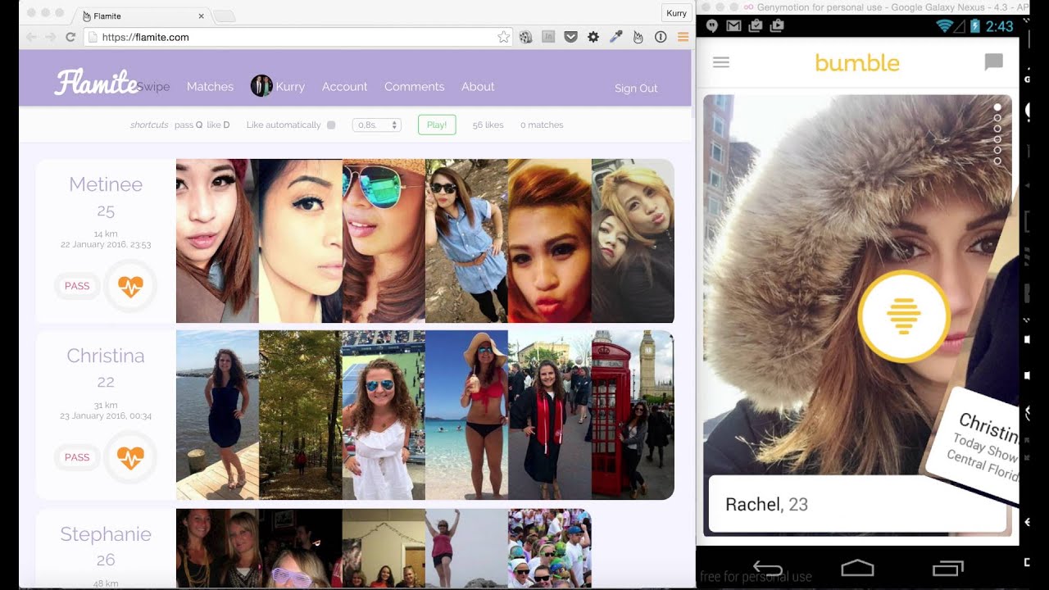Tap Android recent apps button

coord(947,568)
